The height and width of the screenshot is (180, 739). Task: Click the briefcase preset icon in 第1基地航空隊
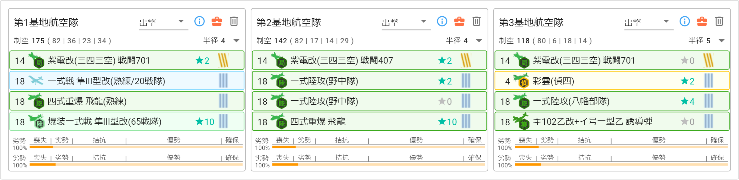click(217, 21)
